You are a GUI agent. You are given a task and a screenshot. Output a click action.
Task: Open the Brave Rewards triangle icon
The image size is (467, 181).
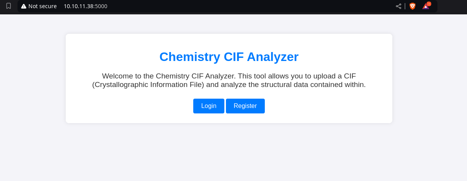point(425,7)
